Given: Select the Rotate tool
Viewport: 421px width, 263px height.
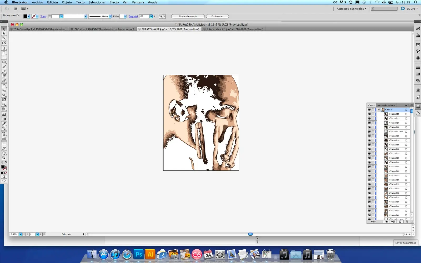Looking at the screenshot, I should (x=4, y=86).
